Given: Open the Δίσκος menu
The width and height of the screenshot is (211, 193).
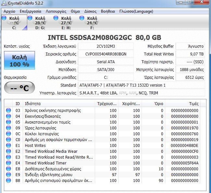Looking at the screenshot, I should (91, 11).
